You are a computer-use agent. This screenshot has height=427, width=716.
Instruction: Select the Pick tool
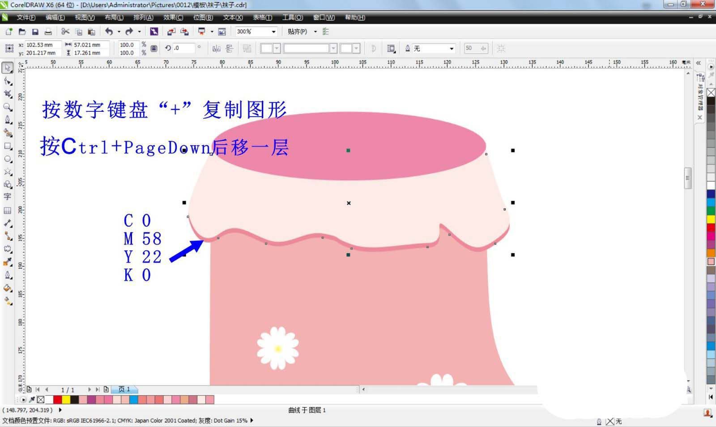point(8,68)
